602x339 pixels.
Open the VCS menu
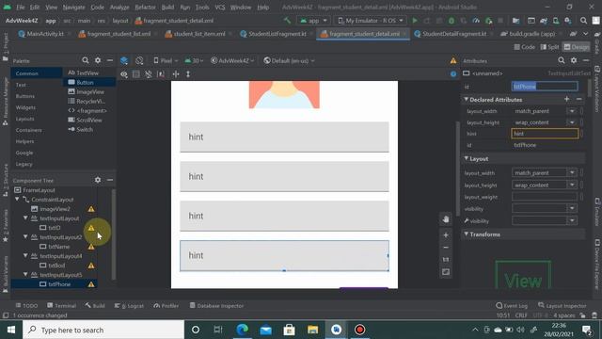pos(219,8)
